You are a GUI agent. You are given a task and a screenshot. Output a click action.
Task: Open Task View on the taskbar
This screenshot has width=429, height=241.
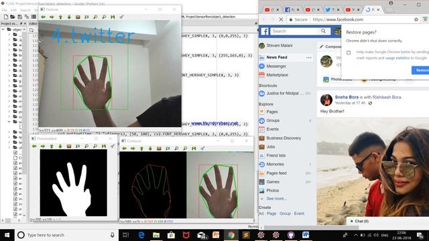pyautogui.click(x=125, y=235)
